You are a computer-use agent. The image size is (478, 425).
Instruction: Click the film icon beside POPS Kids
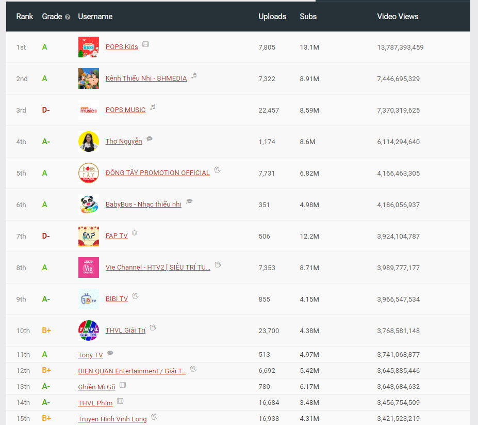pyautogui.click(x=146, y=44)
